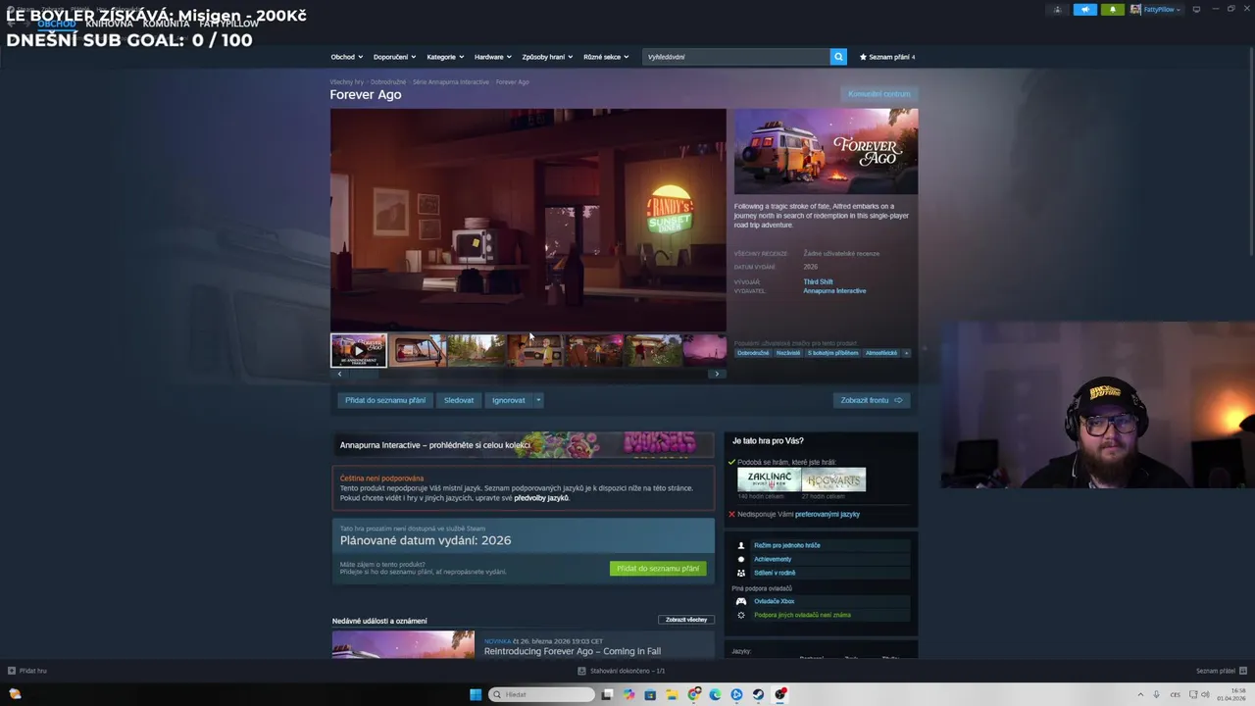Image resolution: width=1255 pixels, height=706 pixels.
Task: Click the S bohatým příběhem tag
Action: click(x=832, y=353)
